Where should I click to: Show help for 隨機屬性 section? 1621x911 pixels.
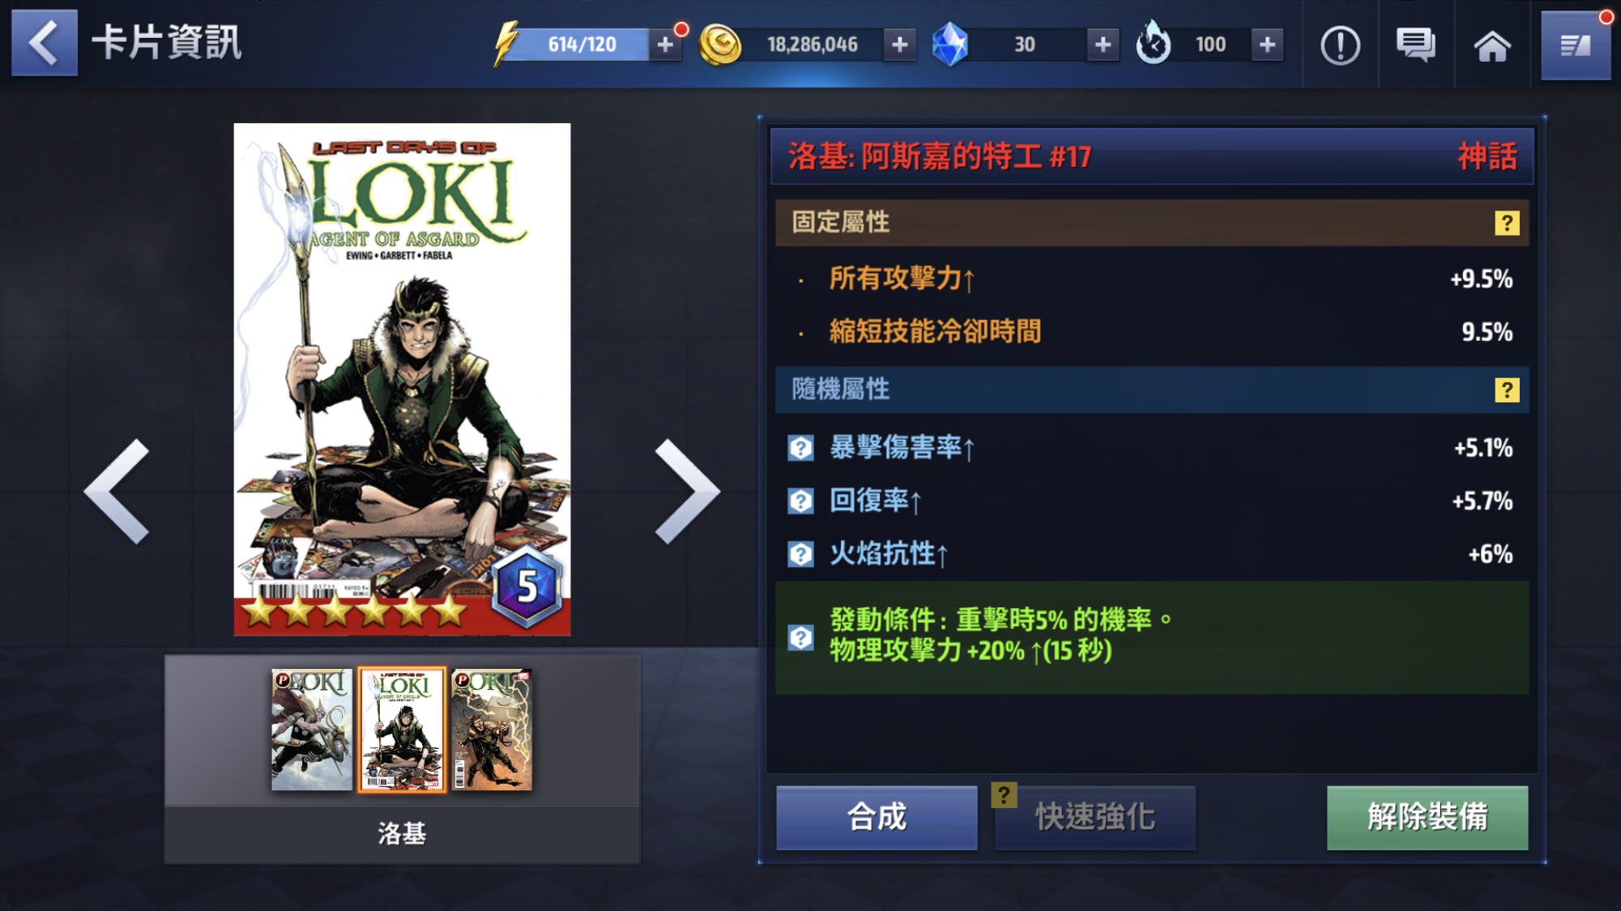(1506, 390)
